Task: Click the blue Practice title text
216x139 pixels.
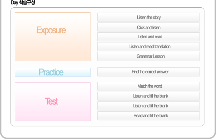Action: click(x=51, y=72)
